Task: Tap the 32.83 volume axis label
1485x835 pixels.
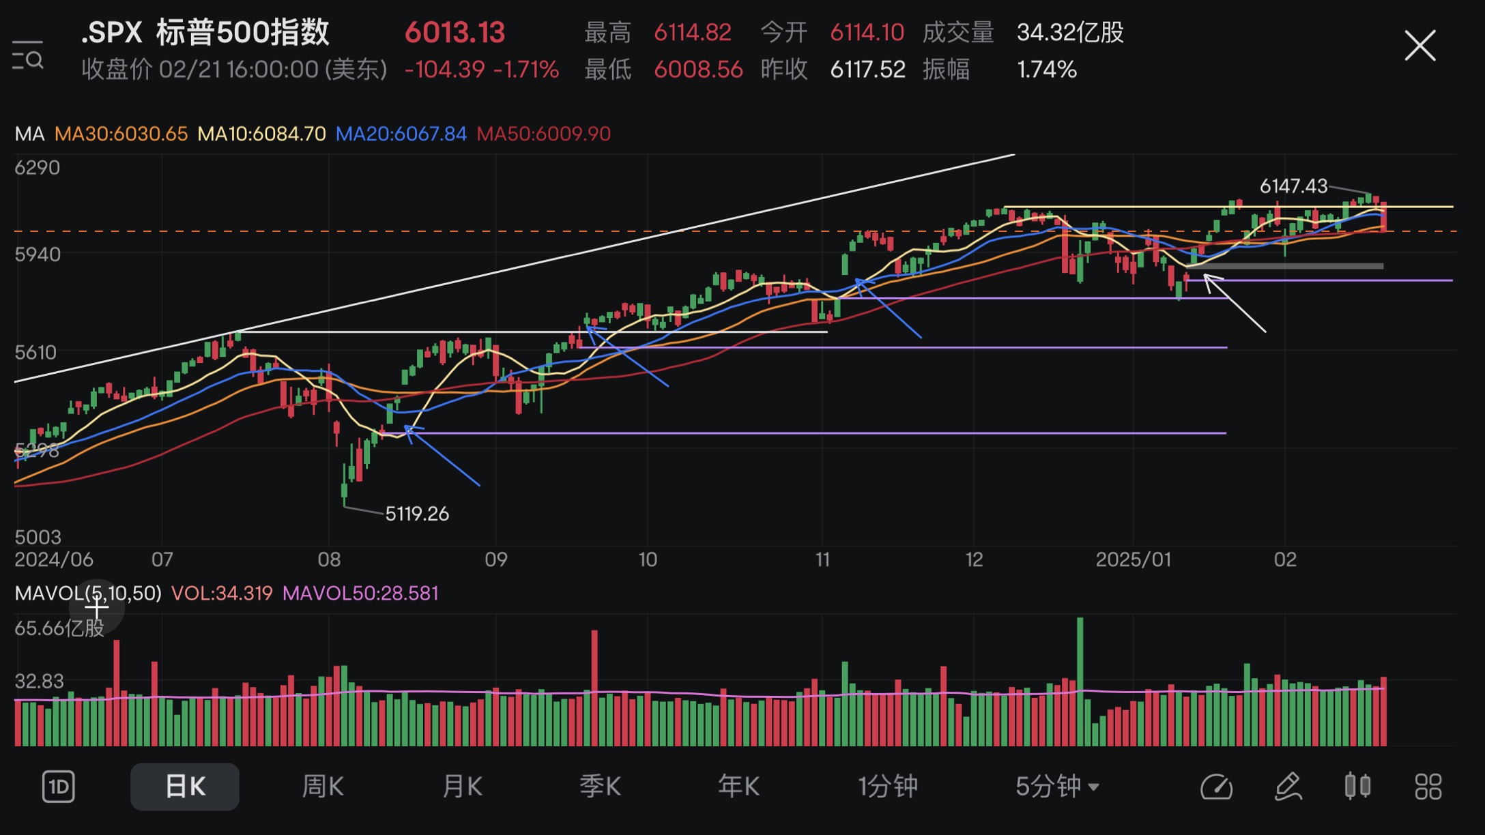Action: (39, 681)
